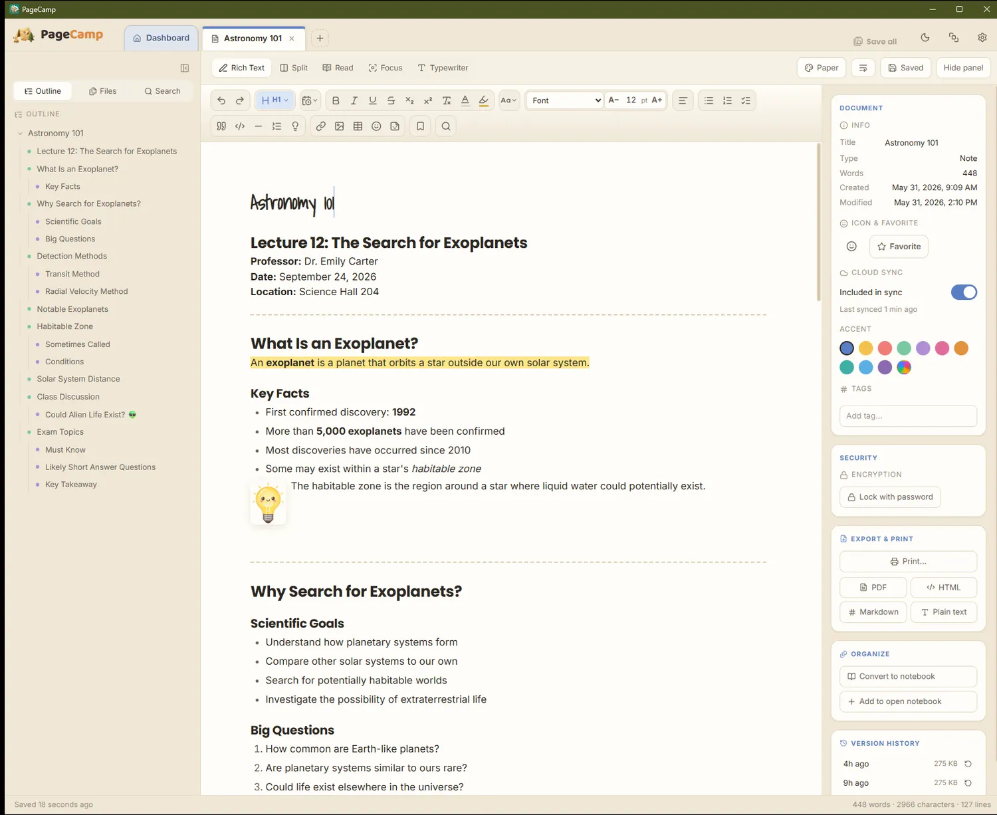Viewport: 997px width, 815px height.
Task: Clear text formatting
Action: (447, 100)
